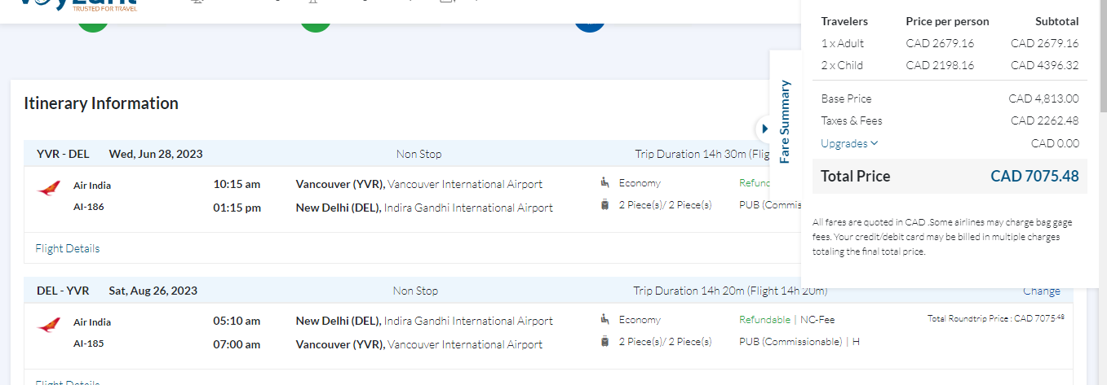This screenshot has height=385, width=1107.
Task: Click Air India logo for flight AI-186
Action: pos(48,190)
